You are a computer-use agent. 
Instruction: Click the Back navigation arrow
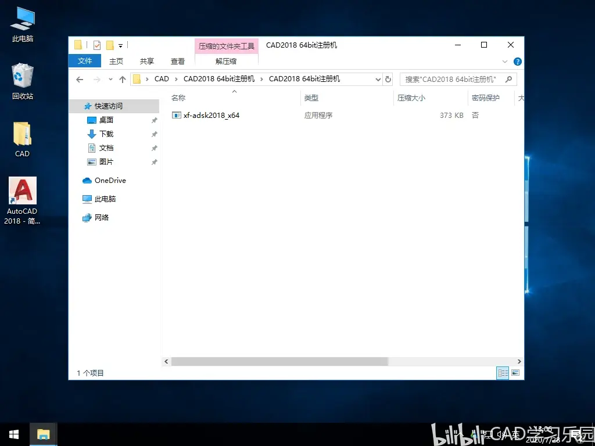click(80, 79)
